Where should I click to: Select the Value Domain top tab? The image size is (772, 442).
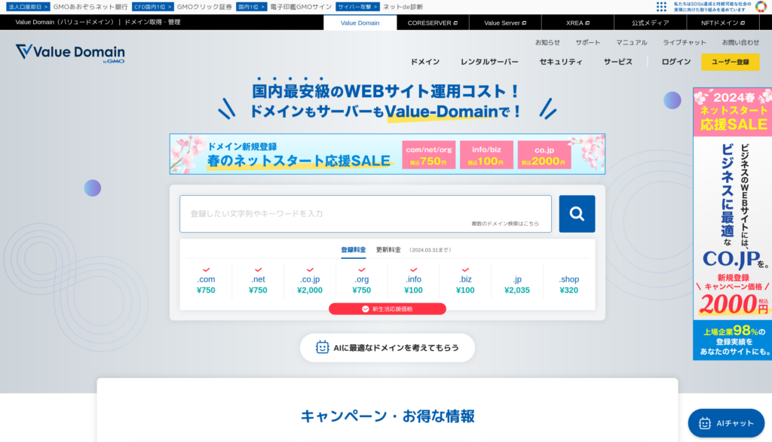coord(360,23)
